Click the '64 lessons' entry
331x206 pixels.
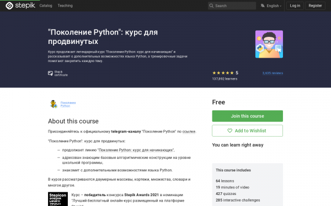coord(225,181)
